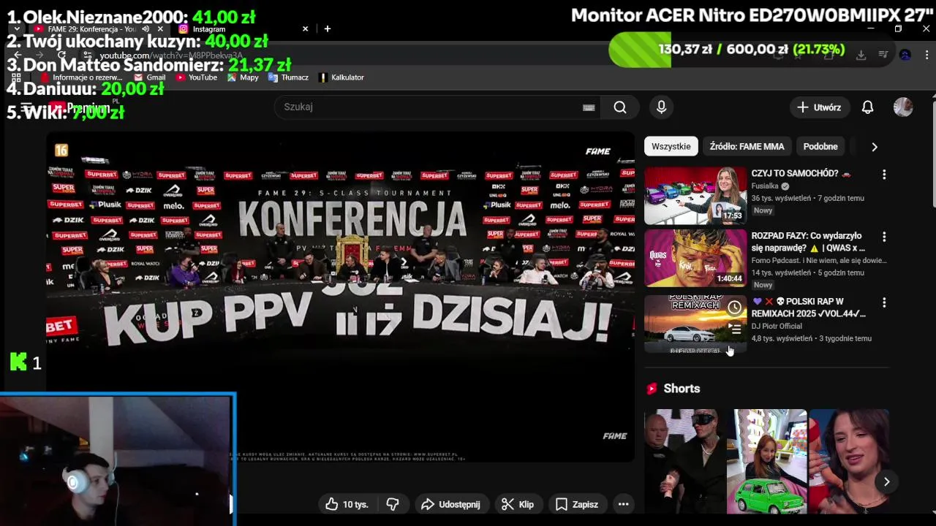Click the Udostępnij share button
936x526 pixels.
(x=451, y=504)
